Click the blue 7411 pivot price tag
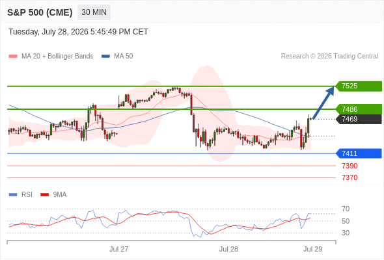Viewport: 384px width, 260px height. click(359, 153)
